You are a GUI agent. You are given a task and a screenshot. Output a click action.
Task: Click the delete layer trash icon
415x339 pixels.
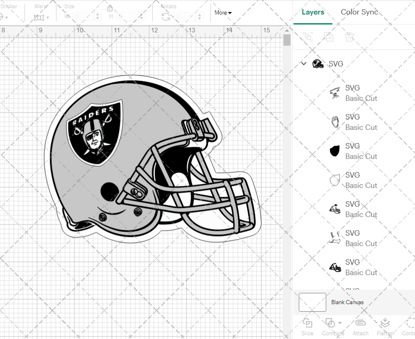point(350,37)
